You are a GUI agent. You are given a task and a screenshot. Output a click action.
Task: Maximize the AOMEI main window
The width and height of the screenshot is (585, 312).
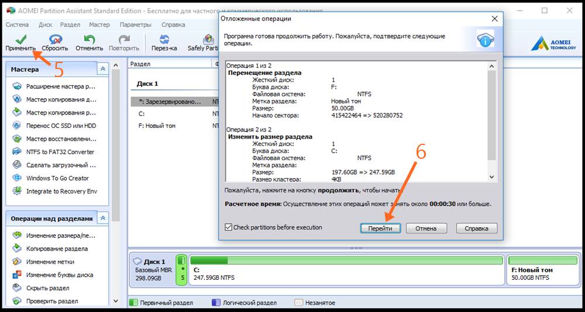544,11
